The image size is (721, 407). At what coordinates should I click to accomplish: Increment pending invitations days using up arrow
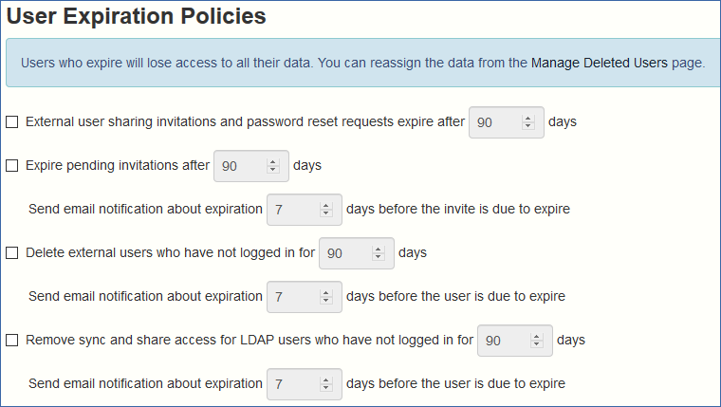click(272, 162)
